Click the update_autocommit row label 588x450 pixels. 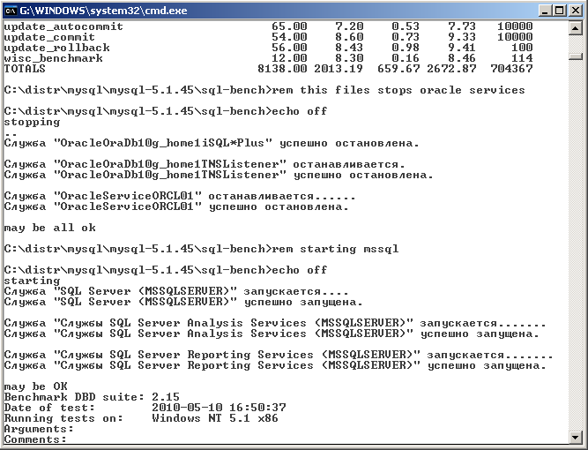pyautogui.click(x=63, y=26)
